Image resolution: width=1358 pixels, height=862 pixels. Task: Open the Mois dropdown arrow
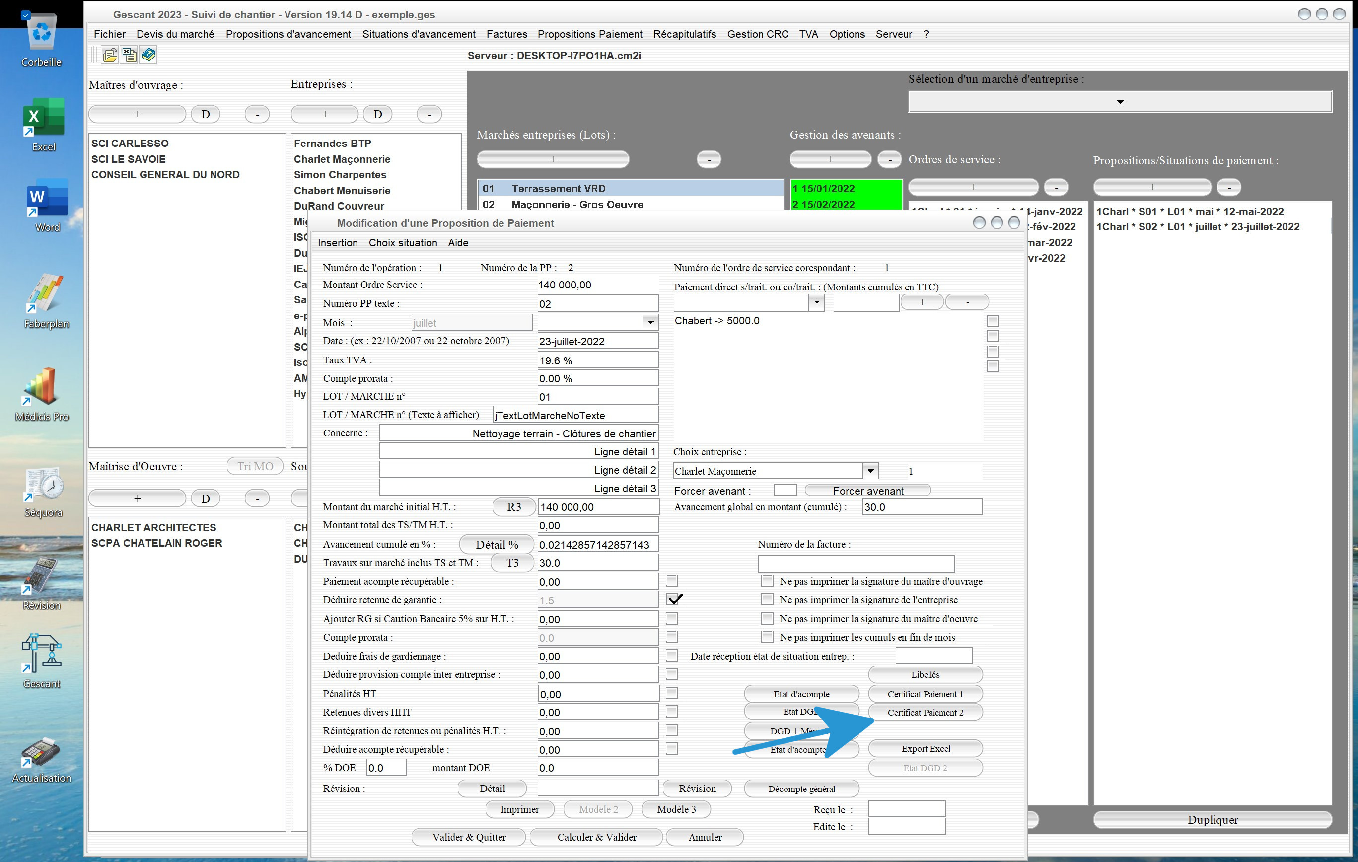point(651,323)
